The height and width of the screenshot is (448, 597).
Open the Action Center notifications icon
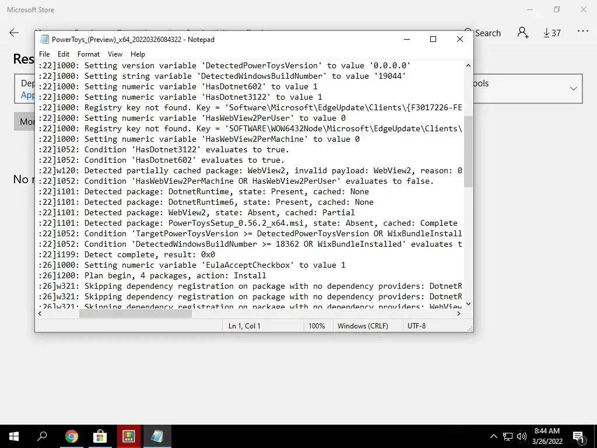point(579,436)
